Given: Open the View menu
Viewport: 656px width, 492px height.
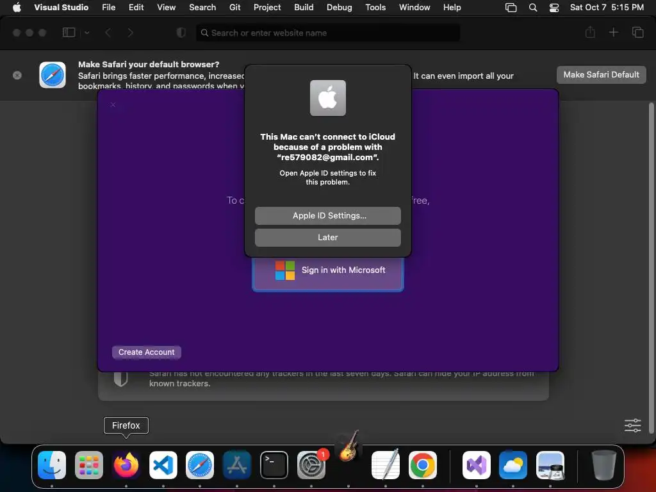Looking at the screenshot, I should (x=166, y=8).
